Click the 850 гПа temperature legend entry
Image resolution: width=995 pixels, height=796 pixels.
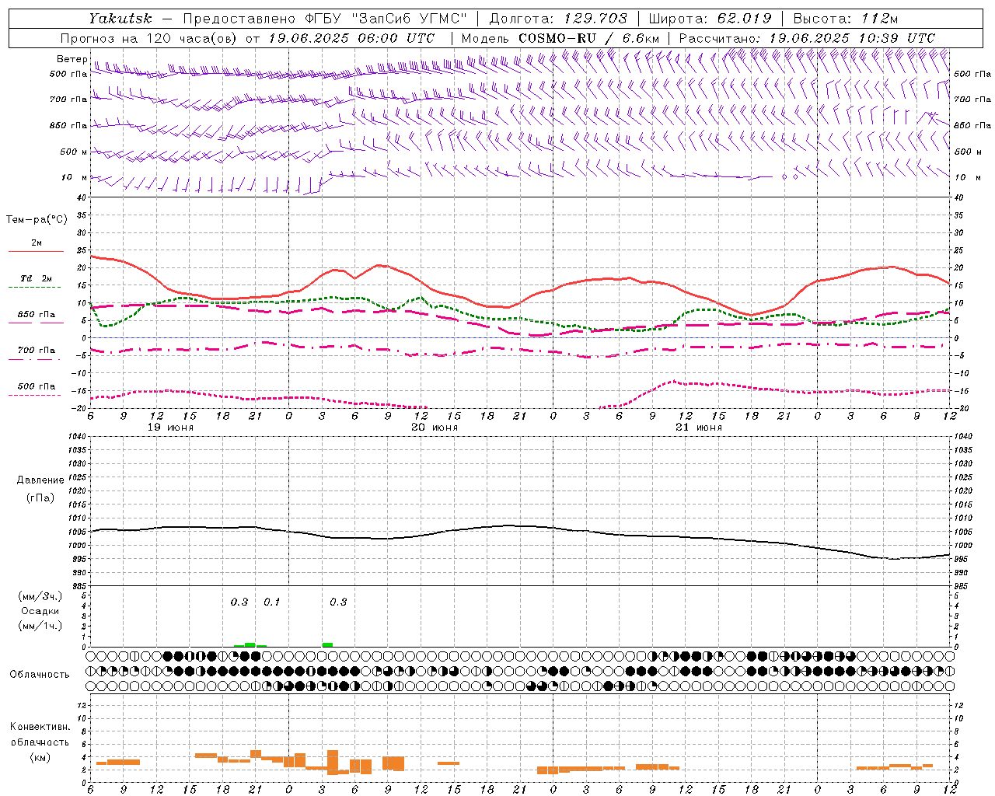click(36, 316)
